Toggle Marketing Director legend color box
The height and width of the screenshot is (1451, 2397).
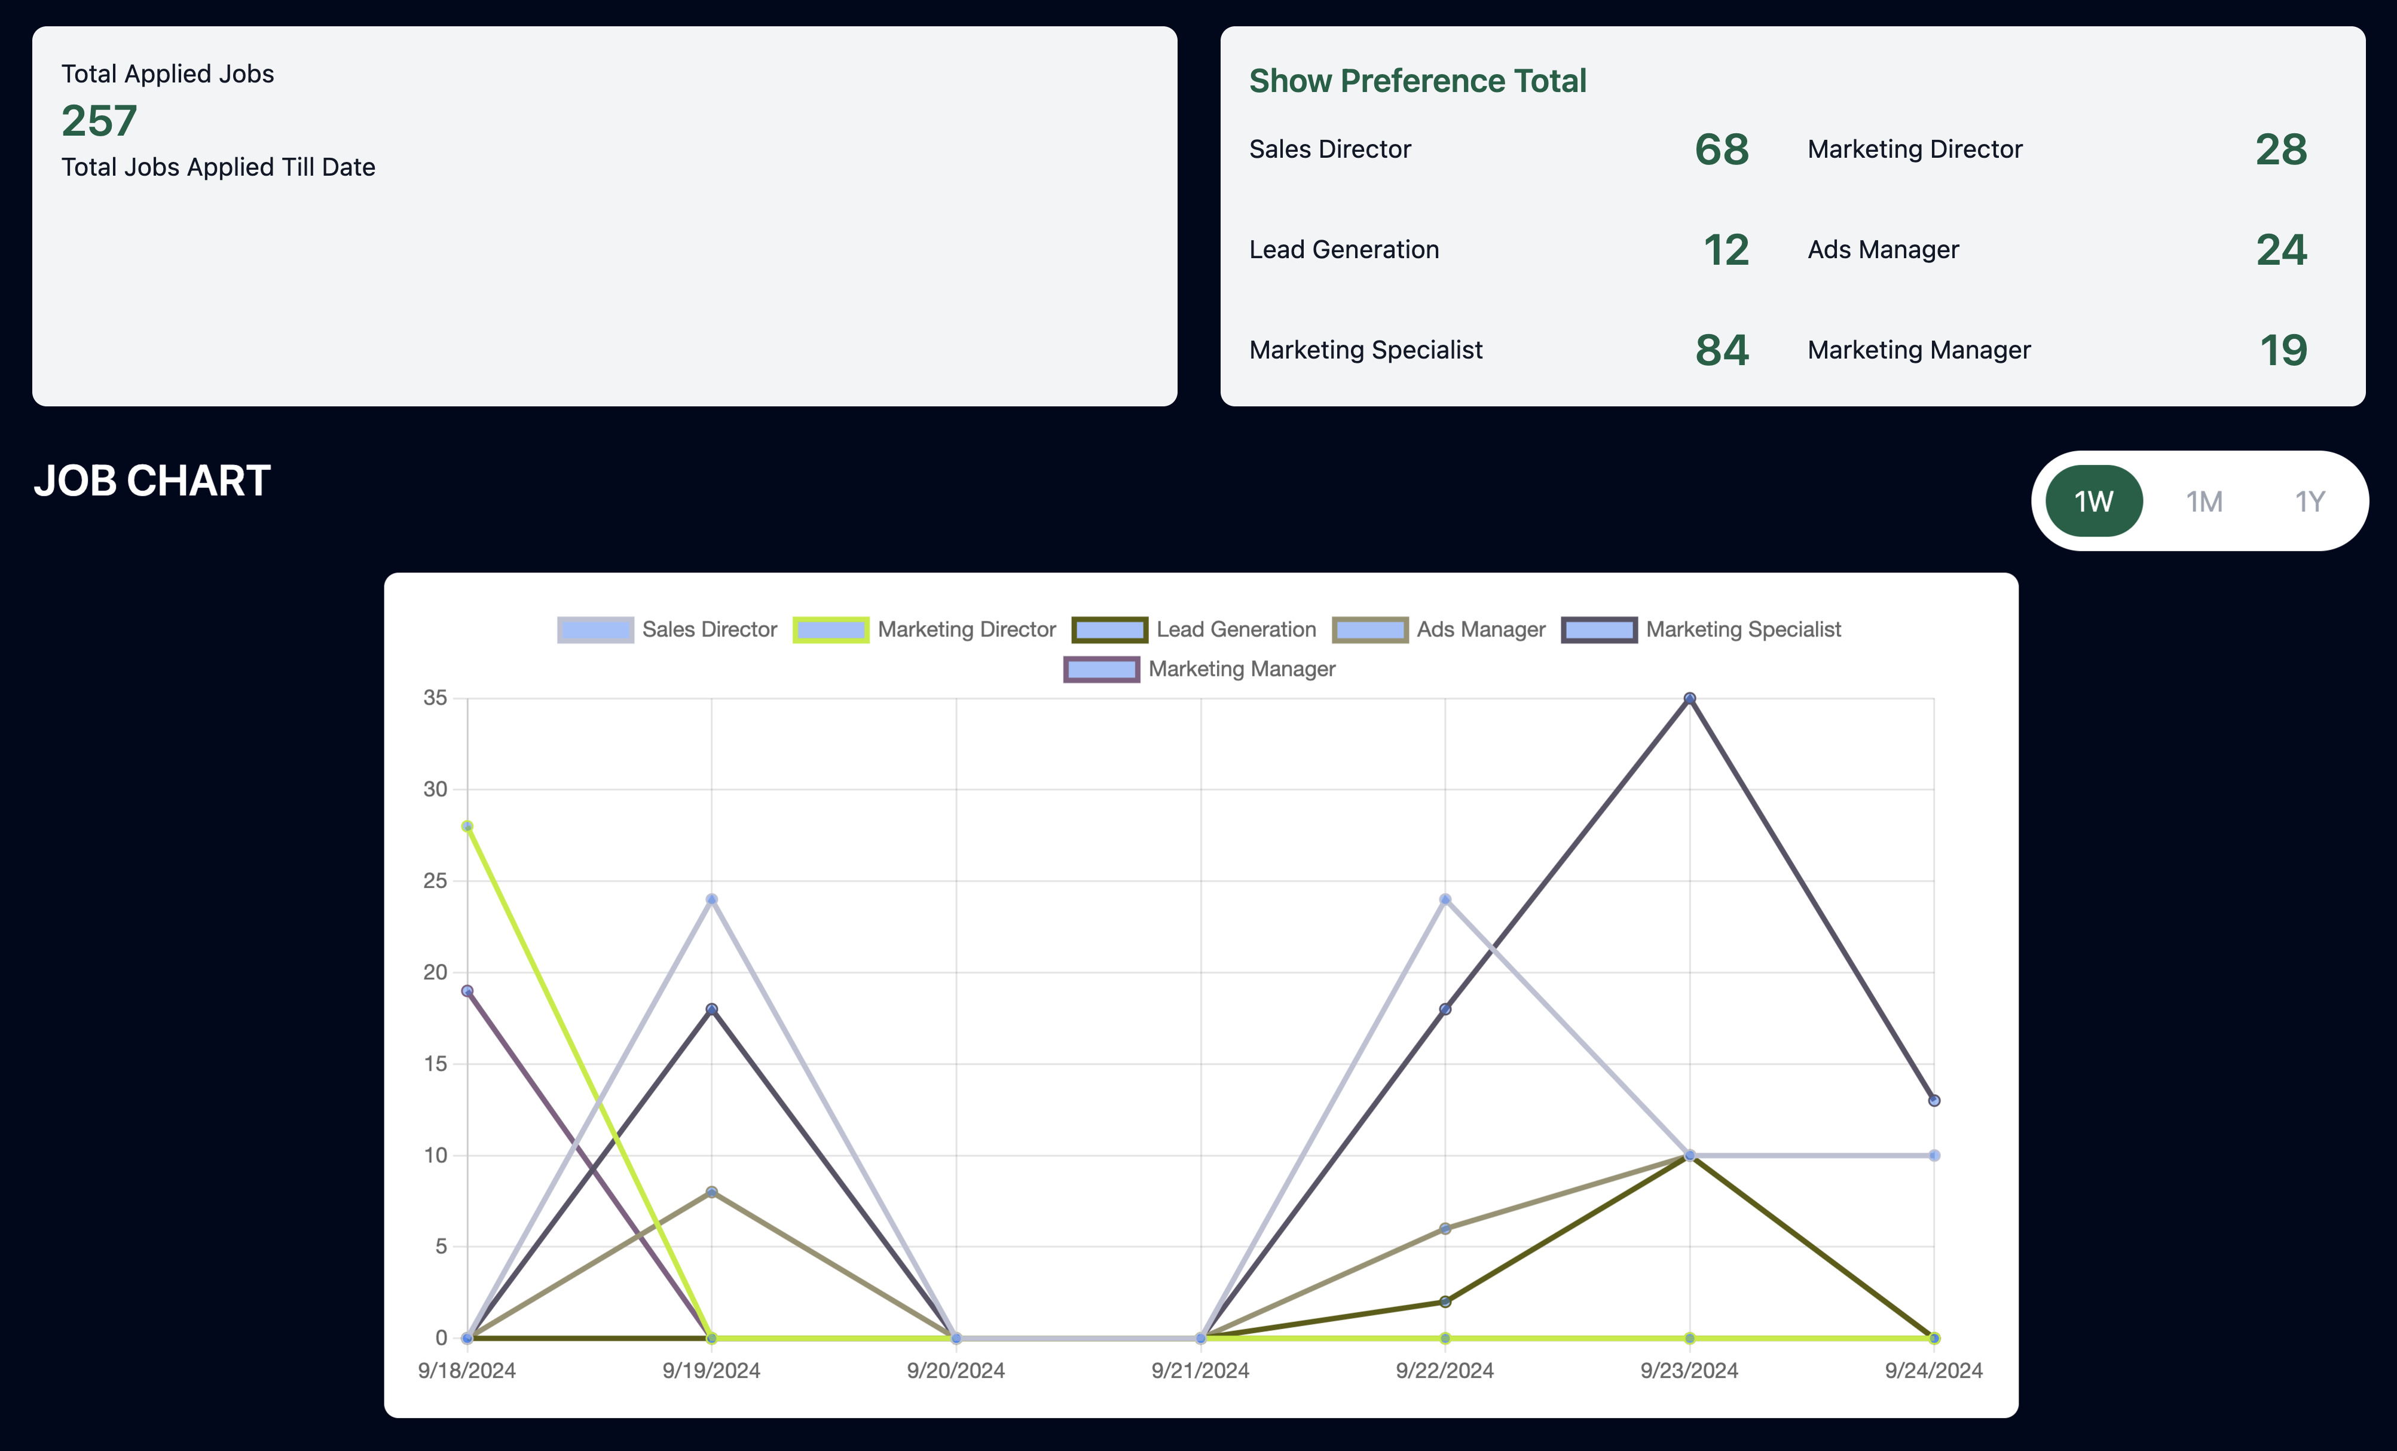click(x=831, y=629)
